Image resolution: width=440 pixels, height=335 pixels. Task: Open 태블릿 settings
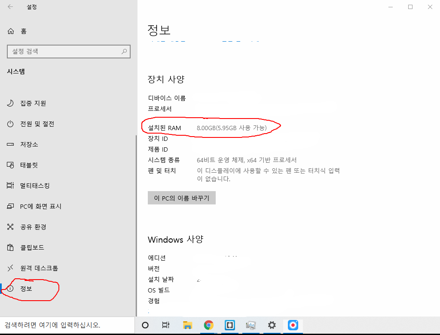(29, 165)
